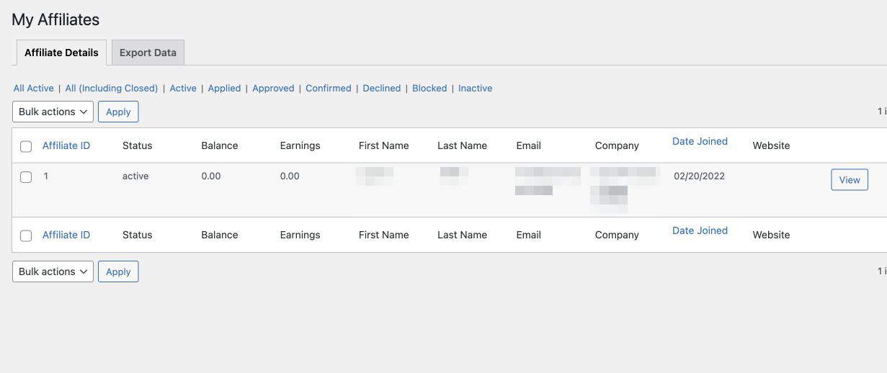Sort by Affiliate ID in header

tap(66, 145)
